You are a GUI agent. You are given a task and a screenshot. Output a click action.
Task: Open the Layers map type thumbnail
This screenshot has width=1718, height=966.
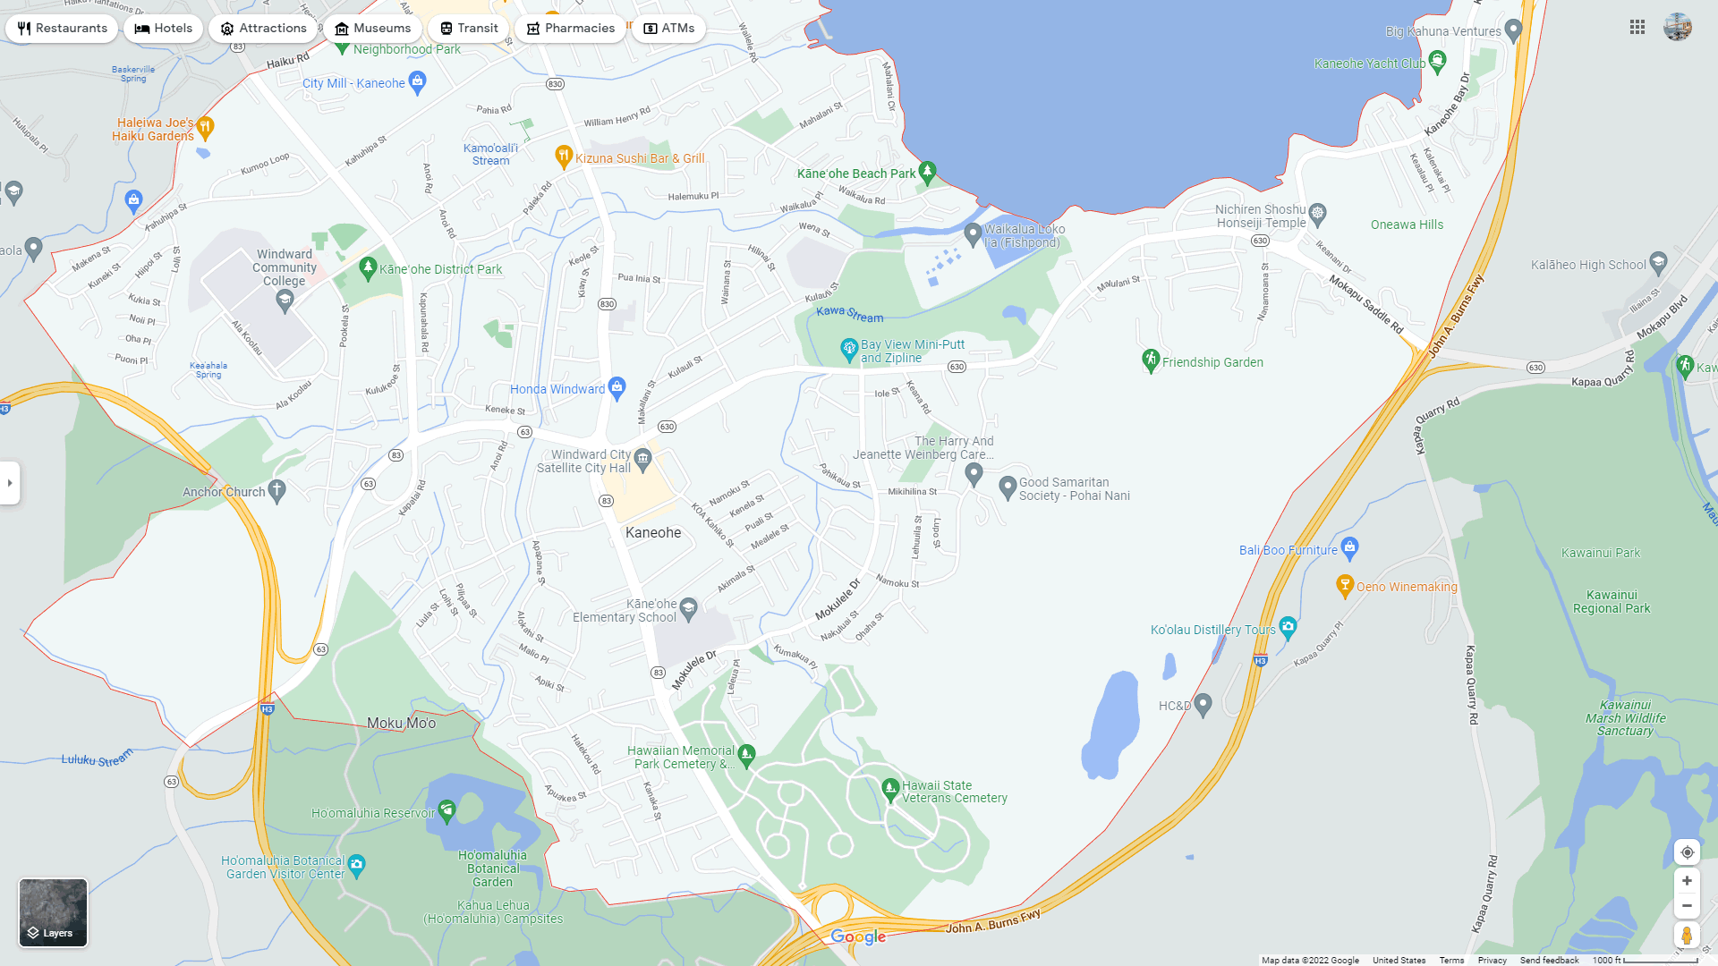pos(54,912)
